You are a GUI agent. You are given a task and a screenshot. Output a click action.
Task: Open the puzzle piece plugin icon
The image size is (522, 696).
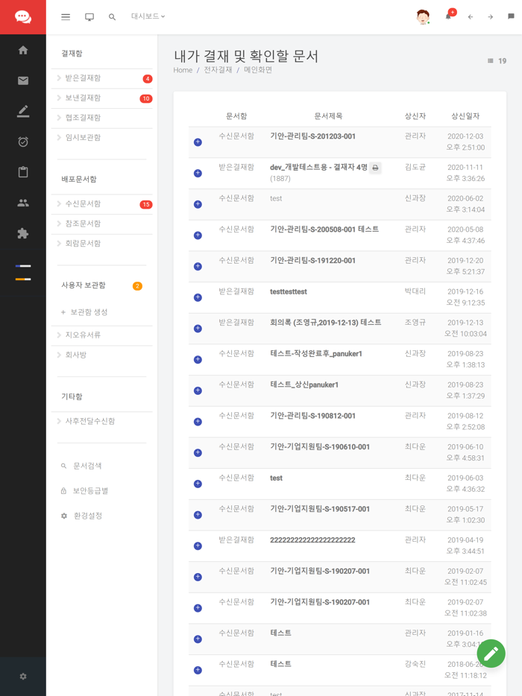(x=23, y=233)
